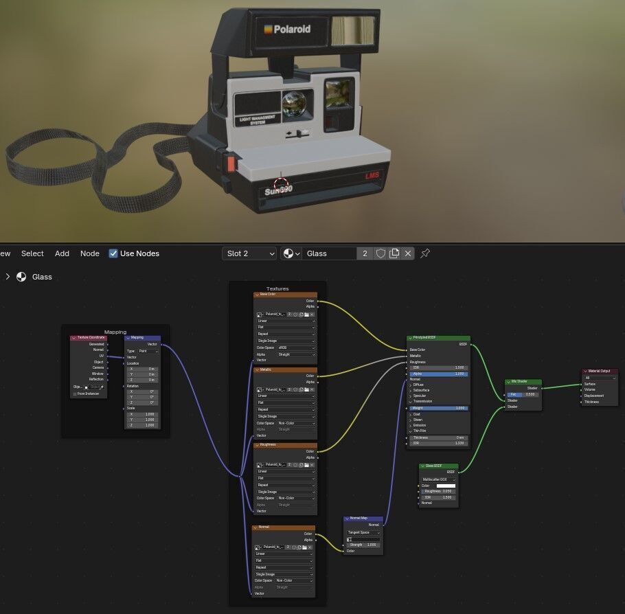Open Tangent Space dropdown in Normal Map node
625x614 pixels.
[363, 533]
